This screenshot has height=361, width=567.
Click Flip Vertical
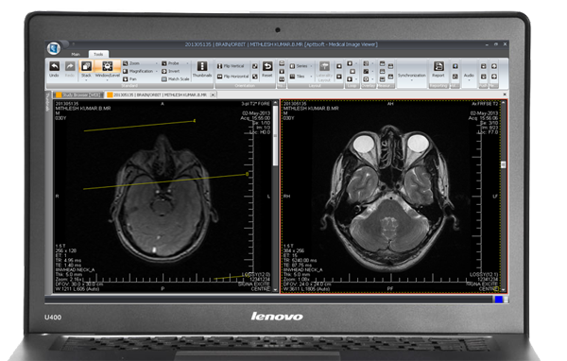coord(231,66)
